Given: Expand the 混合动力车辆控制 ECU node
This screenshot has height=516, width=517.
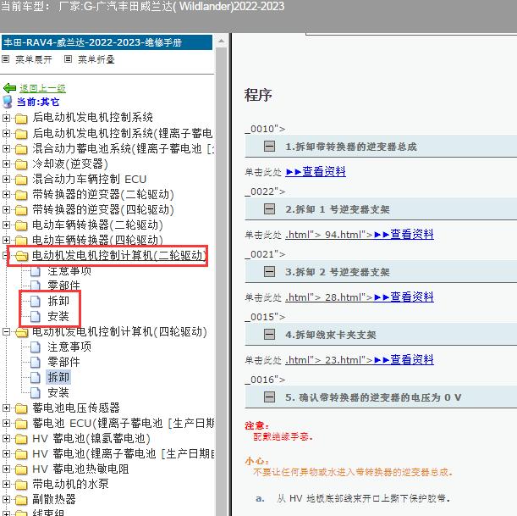Looking at the screenshot, I should coord(6,179).
